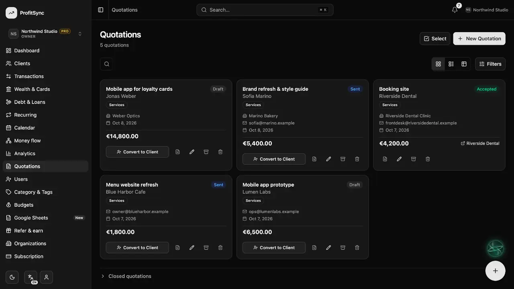Screen dimensions: 514x289
Task: Convert Jonas Weber quotation to client
Action: pos(137,152)
